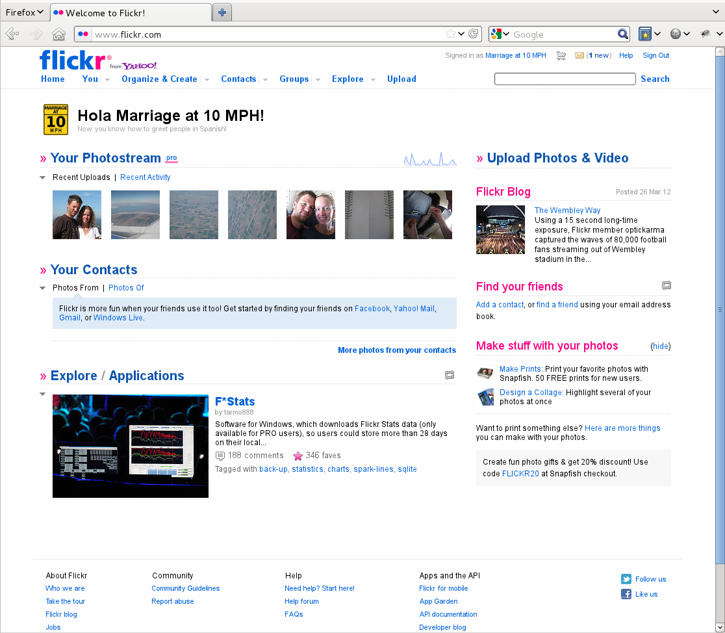The image size is (725, 633).
Task: Open the Organize & Create menu
Action: coord(160,79)
